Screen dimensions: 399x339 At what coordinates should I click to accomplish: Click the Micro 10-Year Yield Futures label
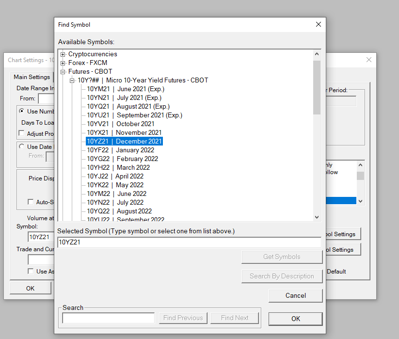click(x=143, y=81)
